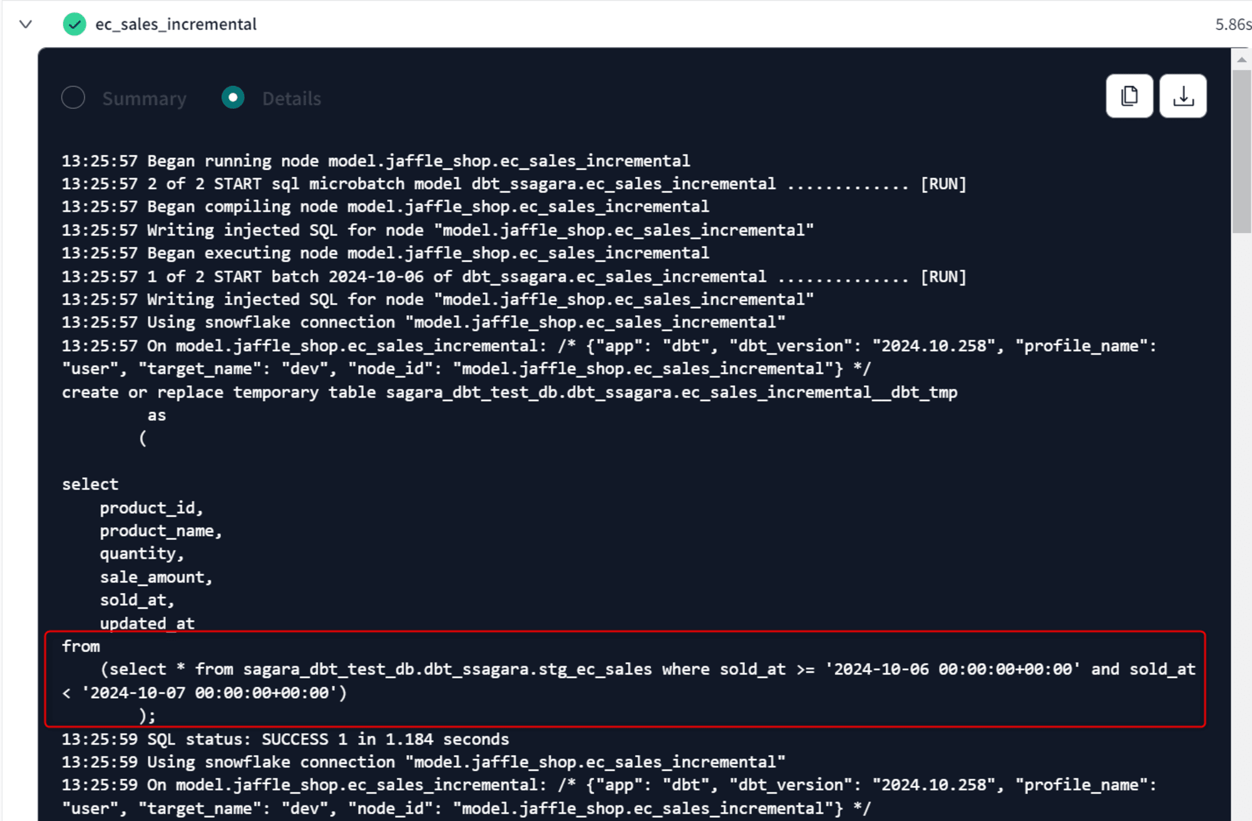Click the 'product_name,' column line
The image size is (1252, 821).
tap(161, 531)
